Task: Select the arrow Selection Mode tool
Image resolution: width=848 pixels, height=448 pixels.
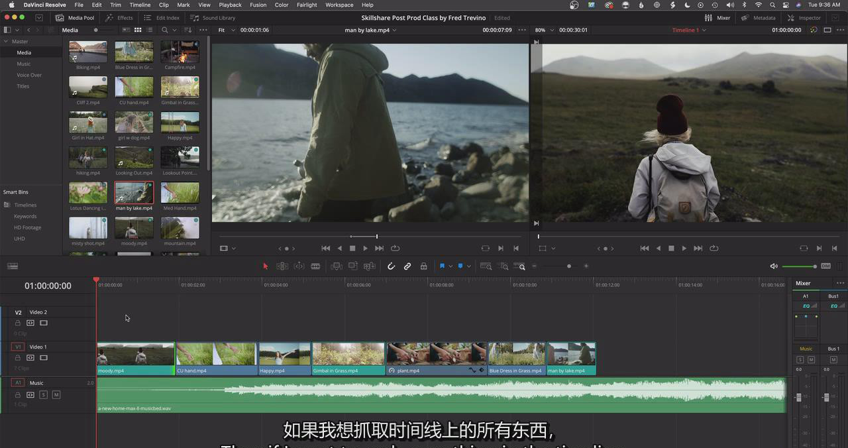Action: click(266, 266)
